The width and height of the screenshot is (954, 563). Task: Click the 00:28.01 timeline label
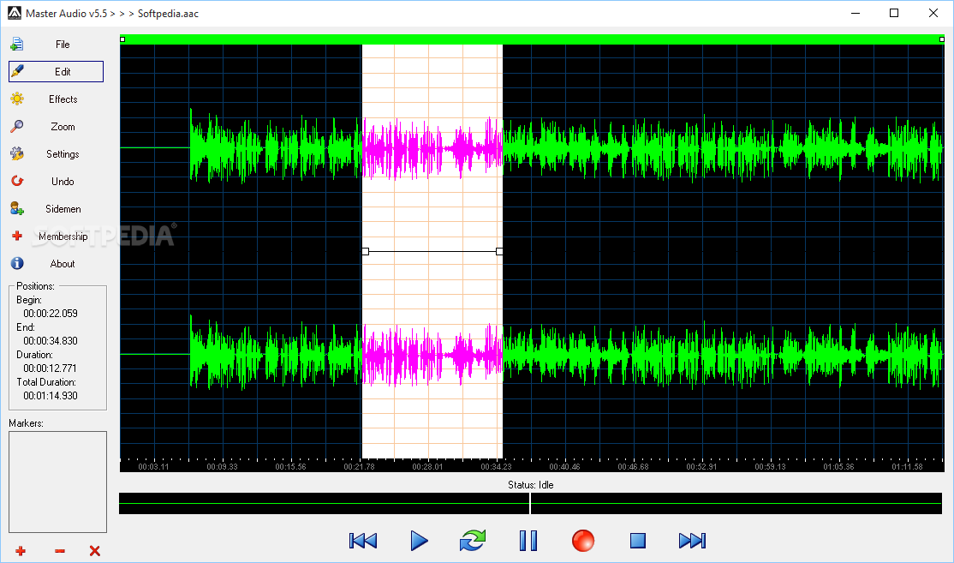(427, 467)
